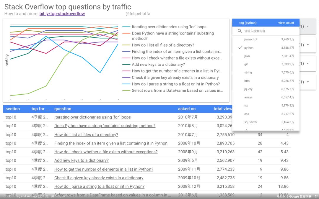
Task: Click the '3,215,358' total views cell
Action: (x=226, y=186)
